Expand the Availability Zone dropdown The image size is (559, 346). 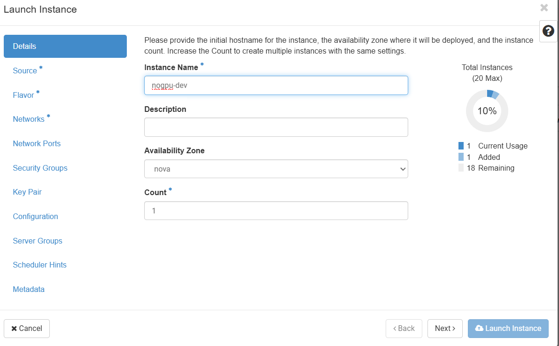click(276, 169)
